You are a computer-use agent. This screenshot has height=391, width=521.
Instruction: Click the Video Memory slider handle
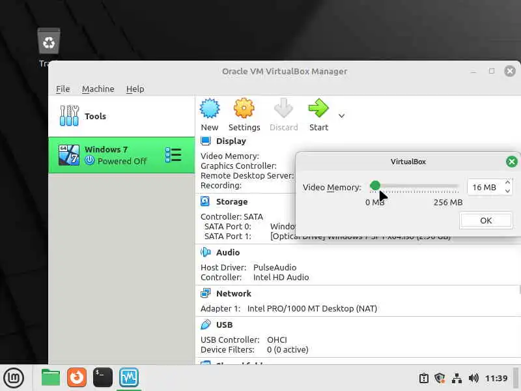click(x=375, y=186)
